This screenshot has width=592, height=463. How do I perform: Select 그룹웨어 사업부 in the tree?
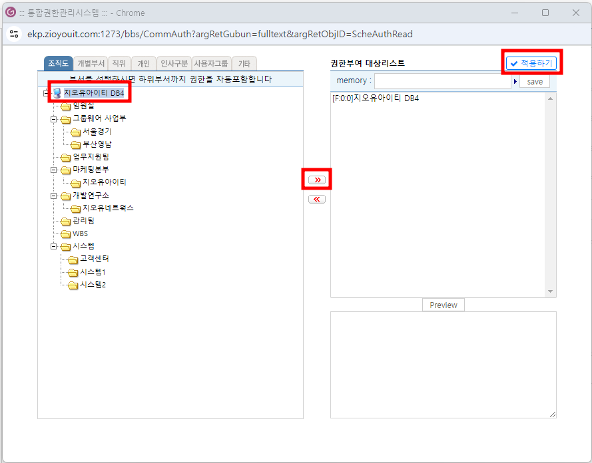[99, 118]
